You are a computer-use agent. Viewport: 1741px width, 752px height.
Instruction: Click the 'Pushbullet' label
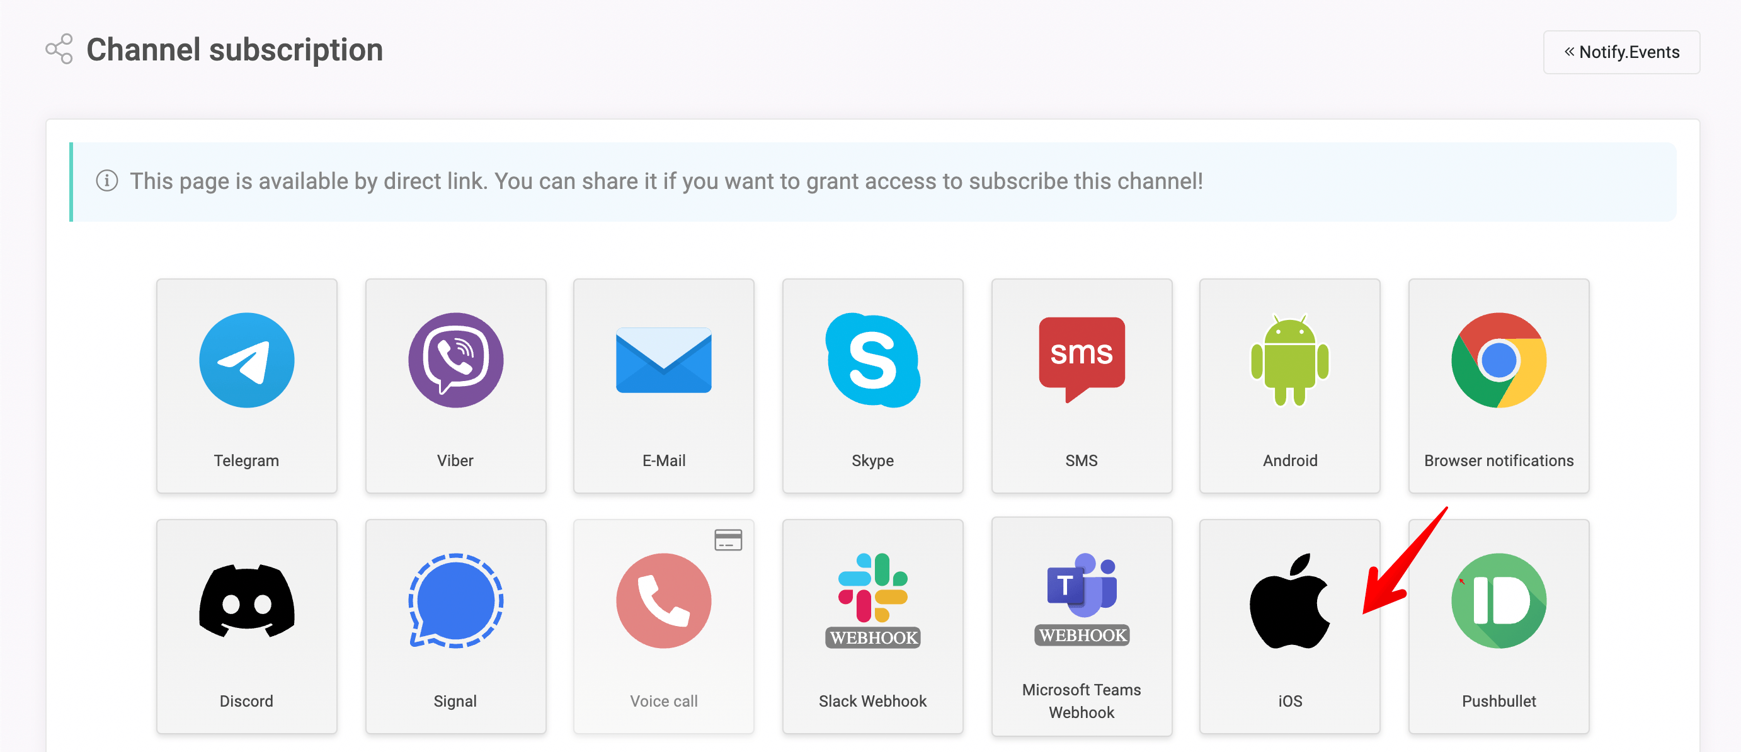pos(1498,700)
